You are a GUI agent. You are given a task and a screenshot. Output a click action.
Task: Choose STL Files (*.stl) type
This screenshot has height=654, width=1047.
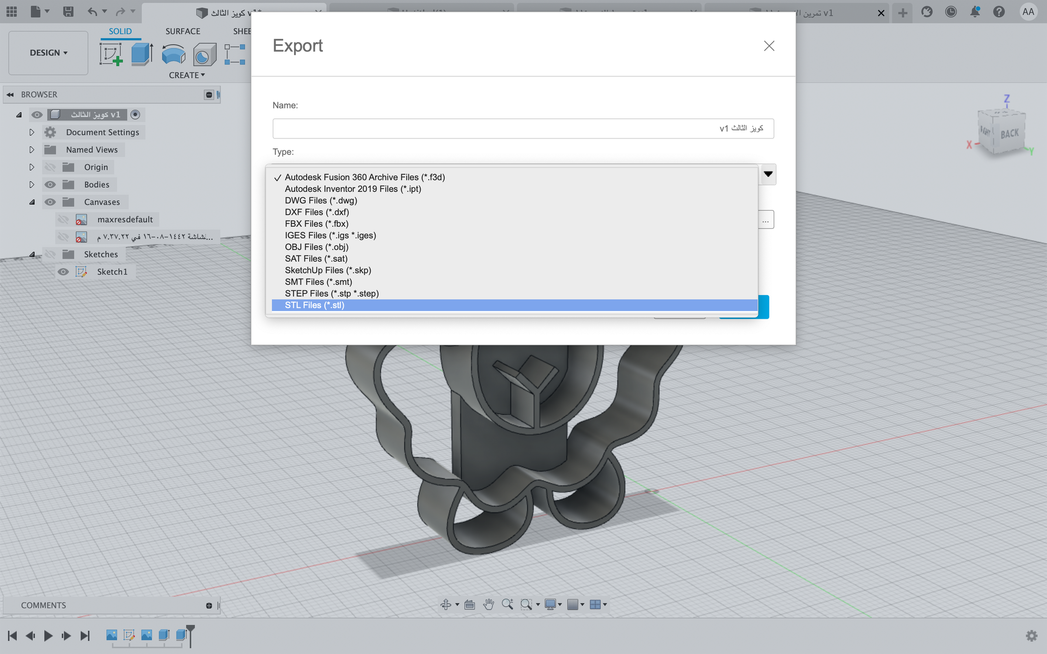coord(514,305)
